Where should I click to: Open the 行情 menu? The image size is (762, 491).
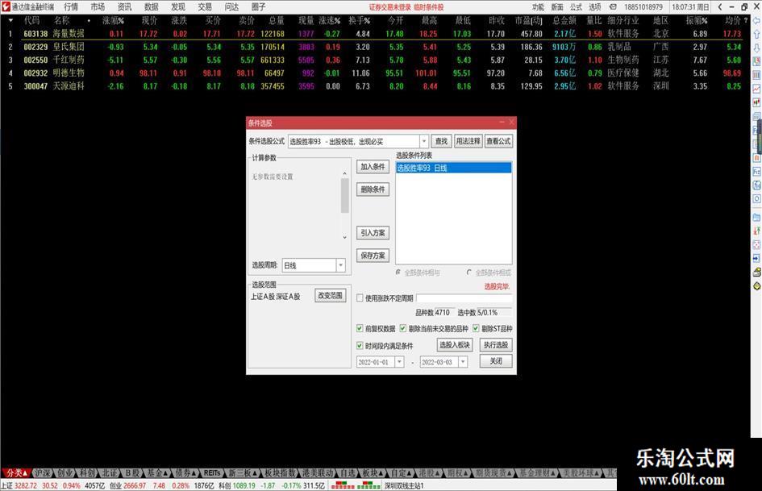71,6
